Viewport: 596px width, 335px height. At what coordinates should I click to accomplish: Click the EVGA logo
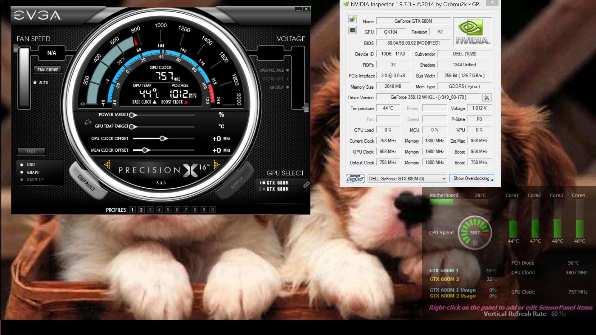(x=37, y=15)
